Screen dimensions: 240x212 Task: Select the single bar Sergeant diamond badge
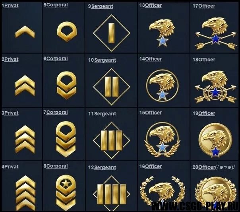pos(111,33)
